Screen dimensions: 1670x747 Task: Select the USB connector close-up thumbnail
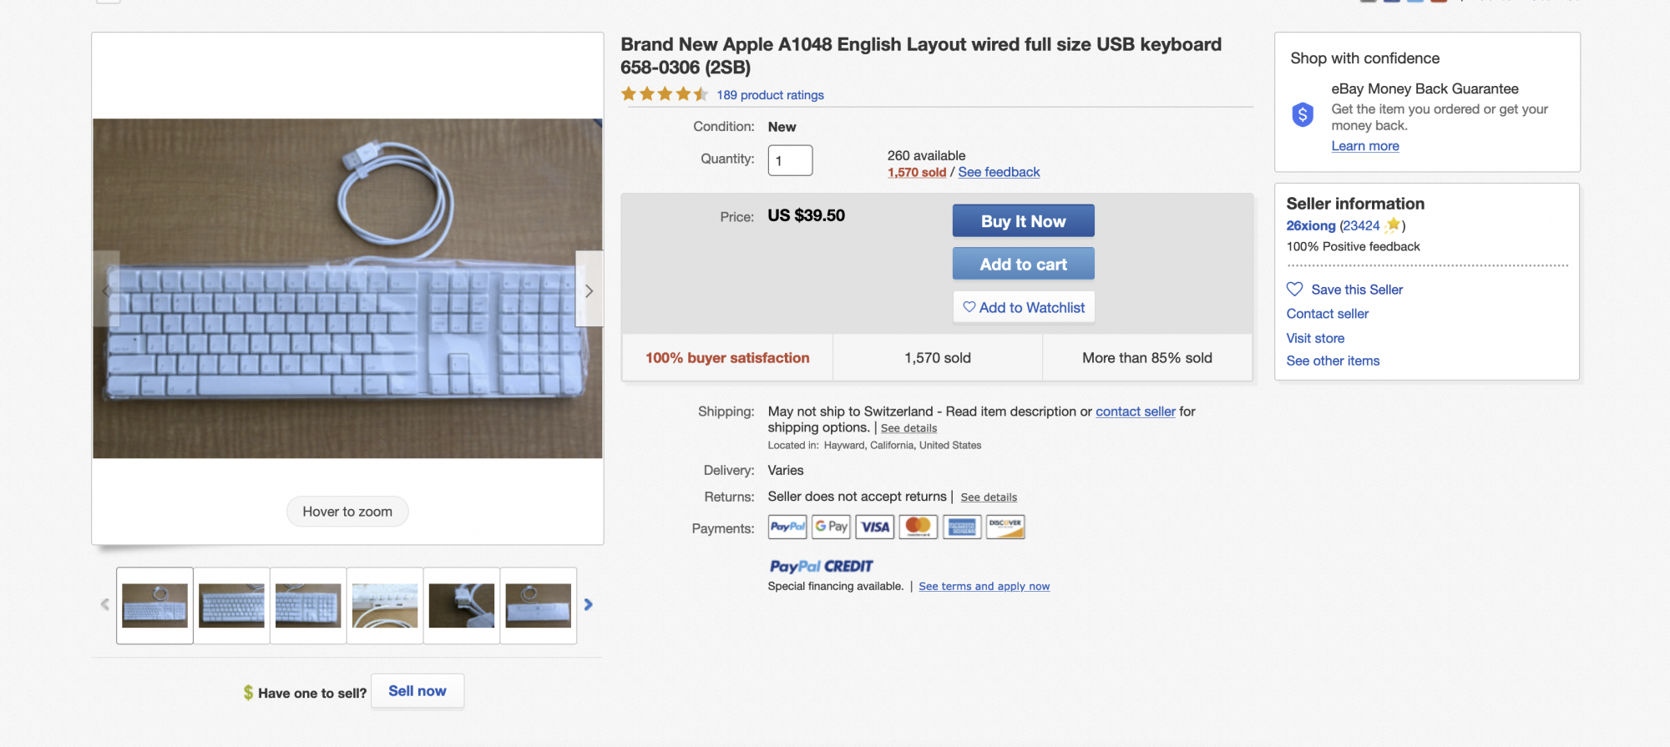pos(462,605)
